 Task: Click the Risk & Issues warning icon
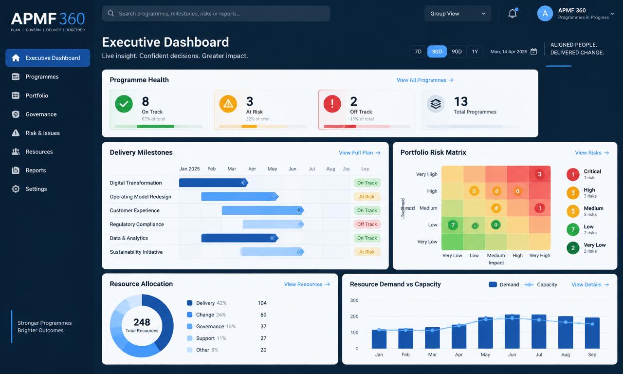[16, 133]
